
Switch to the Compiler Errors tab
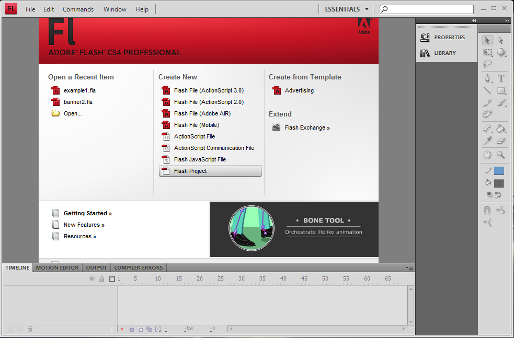[139, 267]
